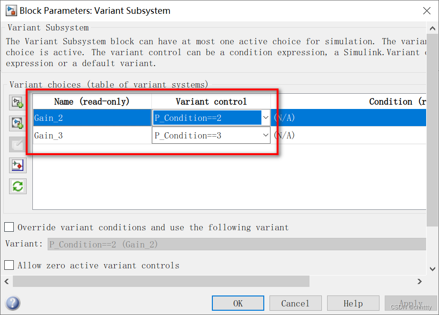Screen dimensions: 439x315
Task: Click the Variant control column header
Action: [x=211, y=101]
